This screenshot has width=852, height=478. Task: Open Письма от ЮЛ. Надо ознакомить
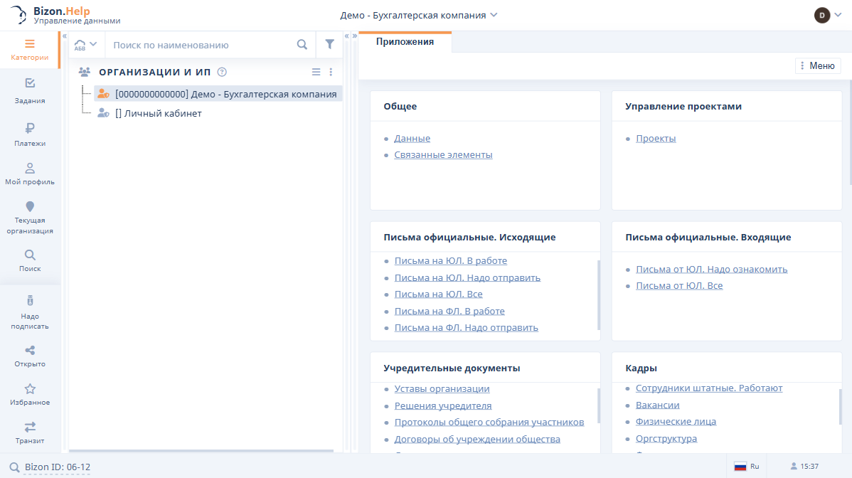[711, 270]
